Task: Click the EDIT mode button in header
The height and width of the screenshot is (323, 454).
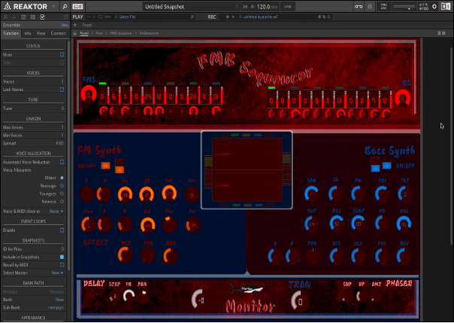Action: point(77,6)
